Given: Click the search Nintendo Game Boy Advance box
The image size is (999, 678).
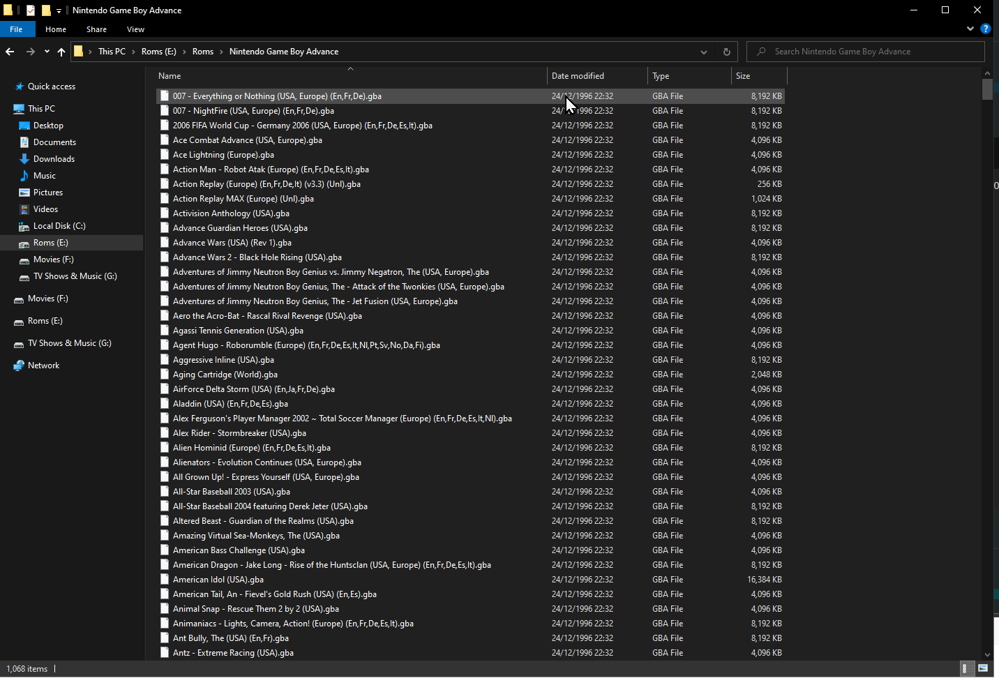Looking at the screenshot, I should [x=866, y=52].
